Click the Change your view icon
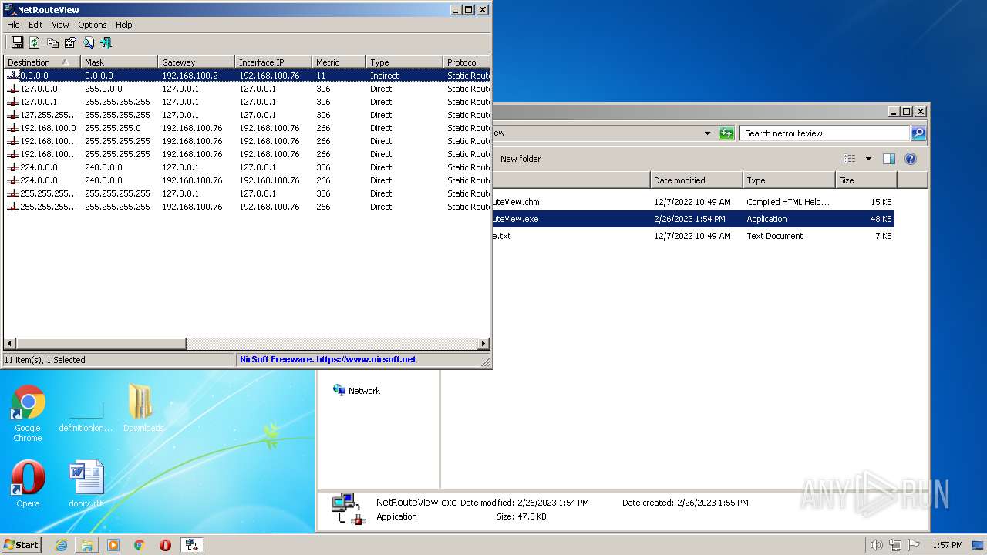This screenshot has height=555, width=987. pos(850,159)
